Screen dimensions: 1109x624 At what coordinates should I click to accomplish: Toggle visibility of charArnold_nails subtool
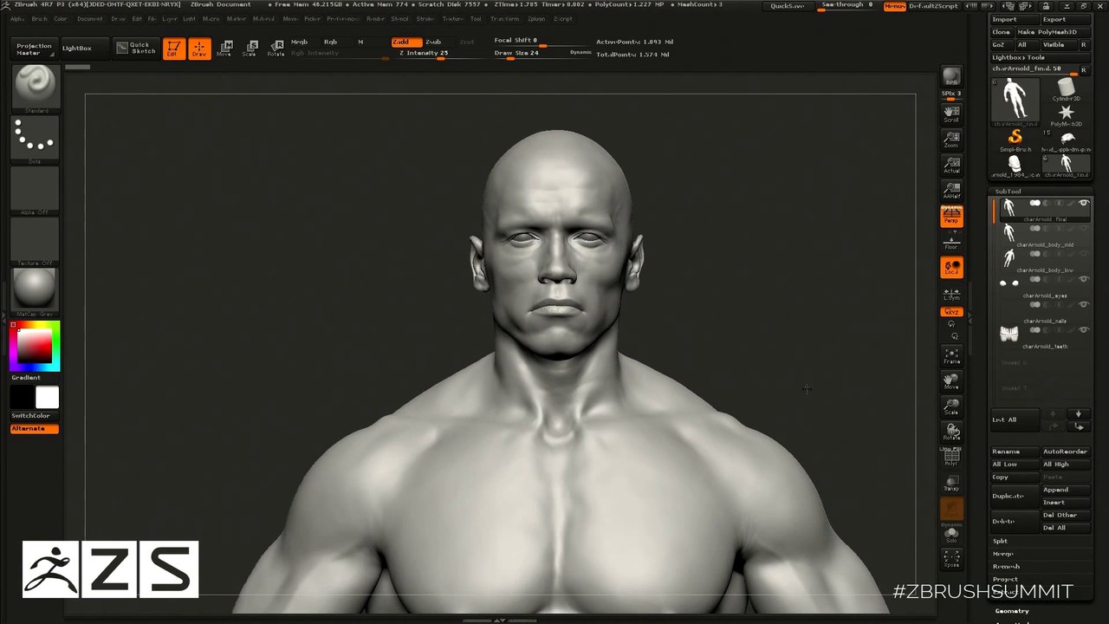pos(1084,304)
